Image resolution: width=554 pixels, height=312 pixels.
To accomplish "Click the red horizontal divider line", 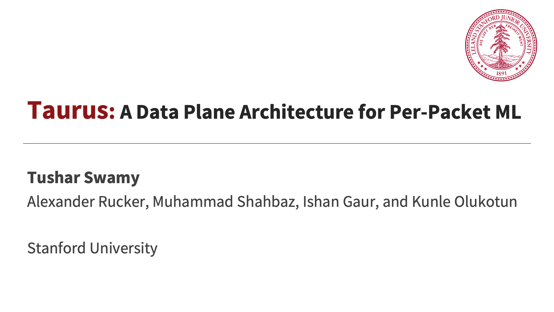I will point(277,143).
